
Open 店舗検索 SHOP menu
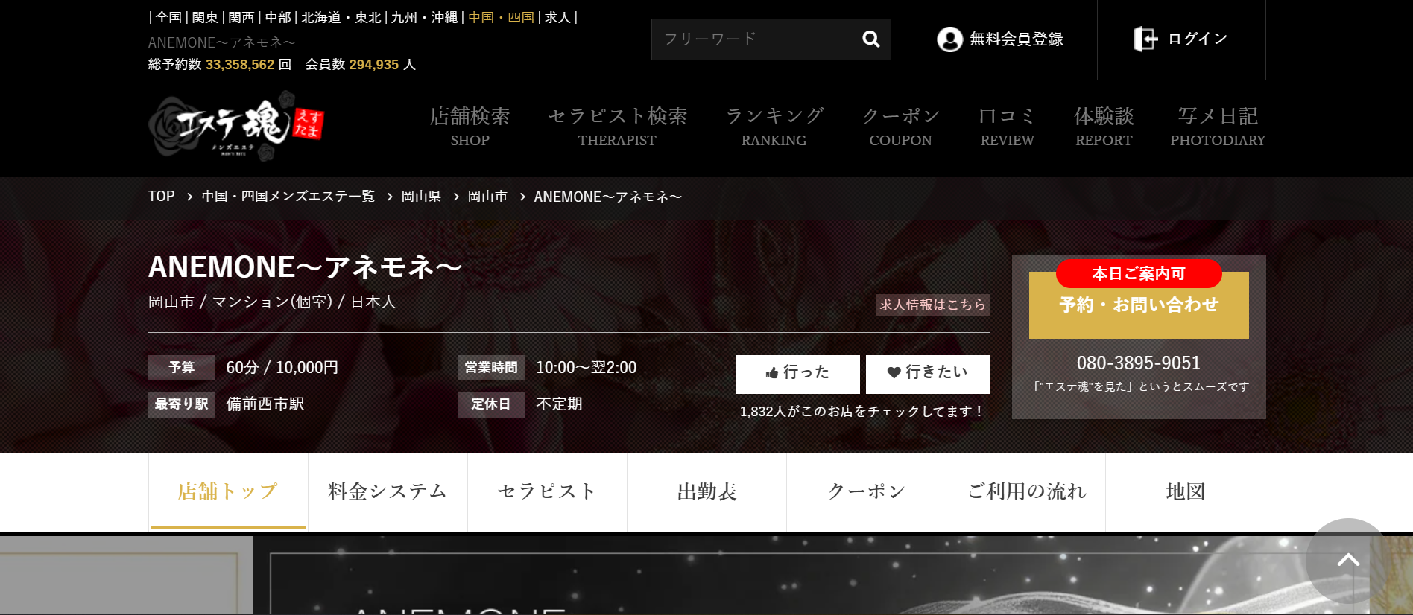tap(470, 127)
